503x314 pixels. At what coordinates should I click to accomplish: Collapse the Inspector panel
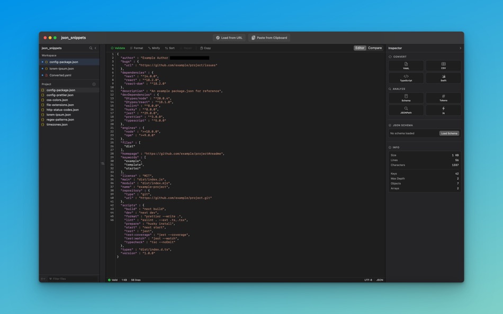point(460,48)
